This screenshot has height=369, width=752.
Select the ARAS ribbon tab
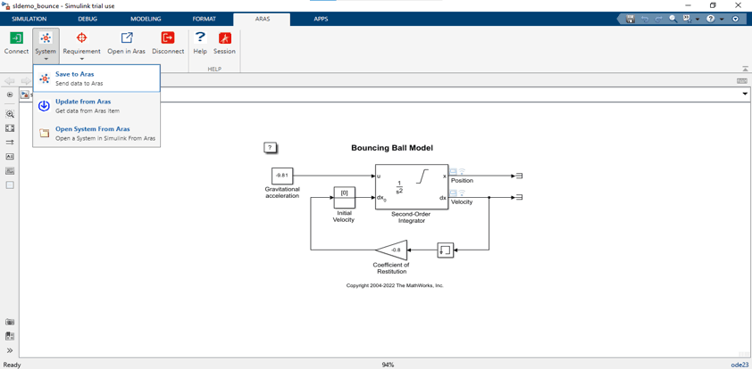click(x=262, y=19)
